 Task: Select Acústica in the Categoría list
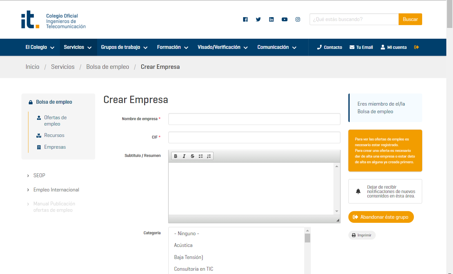coord(183,245)
